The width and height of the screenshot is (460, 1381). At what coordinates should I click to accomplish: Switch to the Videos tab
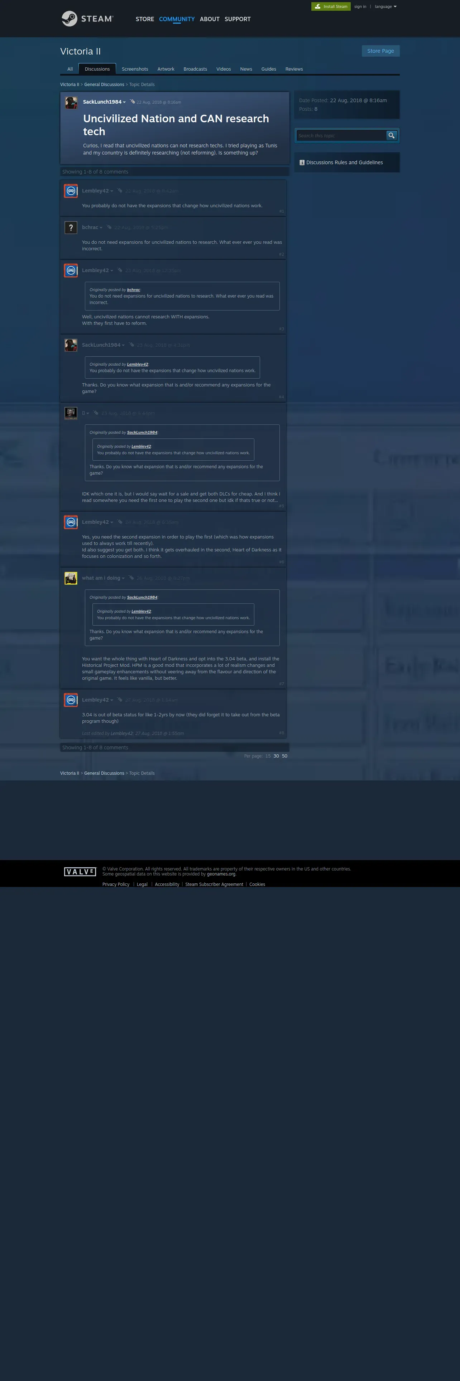click(223, 69)
